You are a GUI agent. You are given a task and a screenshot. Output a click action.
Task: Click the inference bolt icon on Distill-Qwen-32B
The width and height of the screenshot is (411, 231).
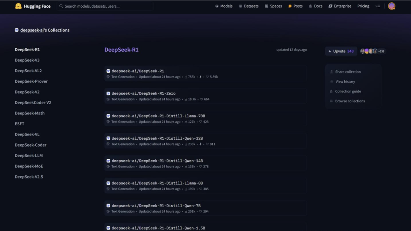click(201, 144)
